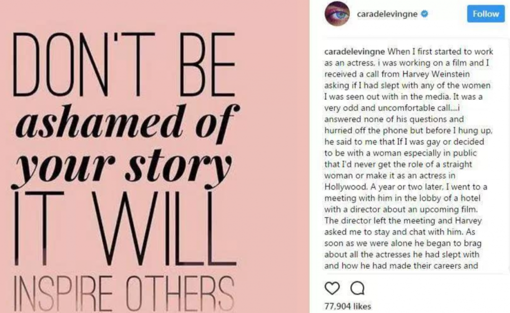
Task: Click the "DON'T BE" heading in image
Action: coord(124,64)
